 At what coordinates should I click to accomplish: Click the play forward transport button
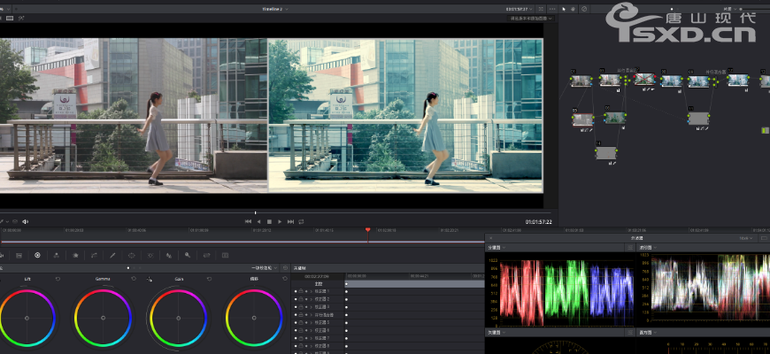280,221
